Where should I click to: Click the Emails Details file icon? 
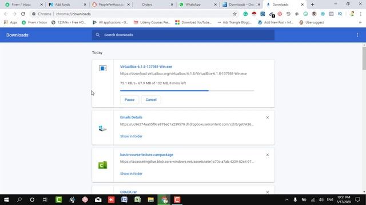pyautogui.click(x=103, y=128)
